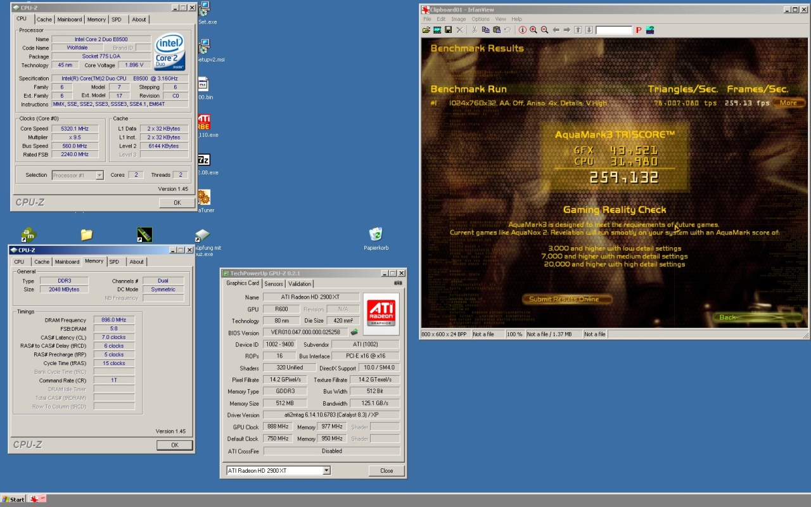Switch to Mainboard tab in top CPU-Z

coord(70,20)
